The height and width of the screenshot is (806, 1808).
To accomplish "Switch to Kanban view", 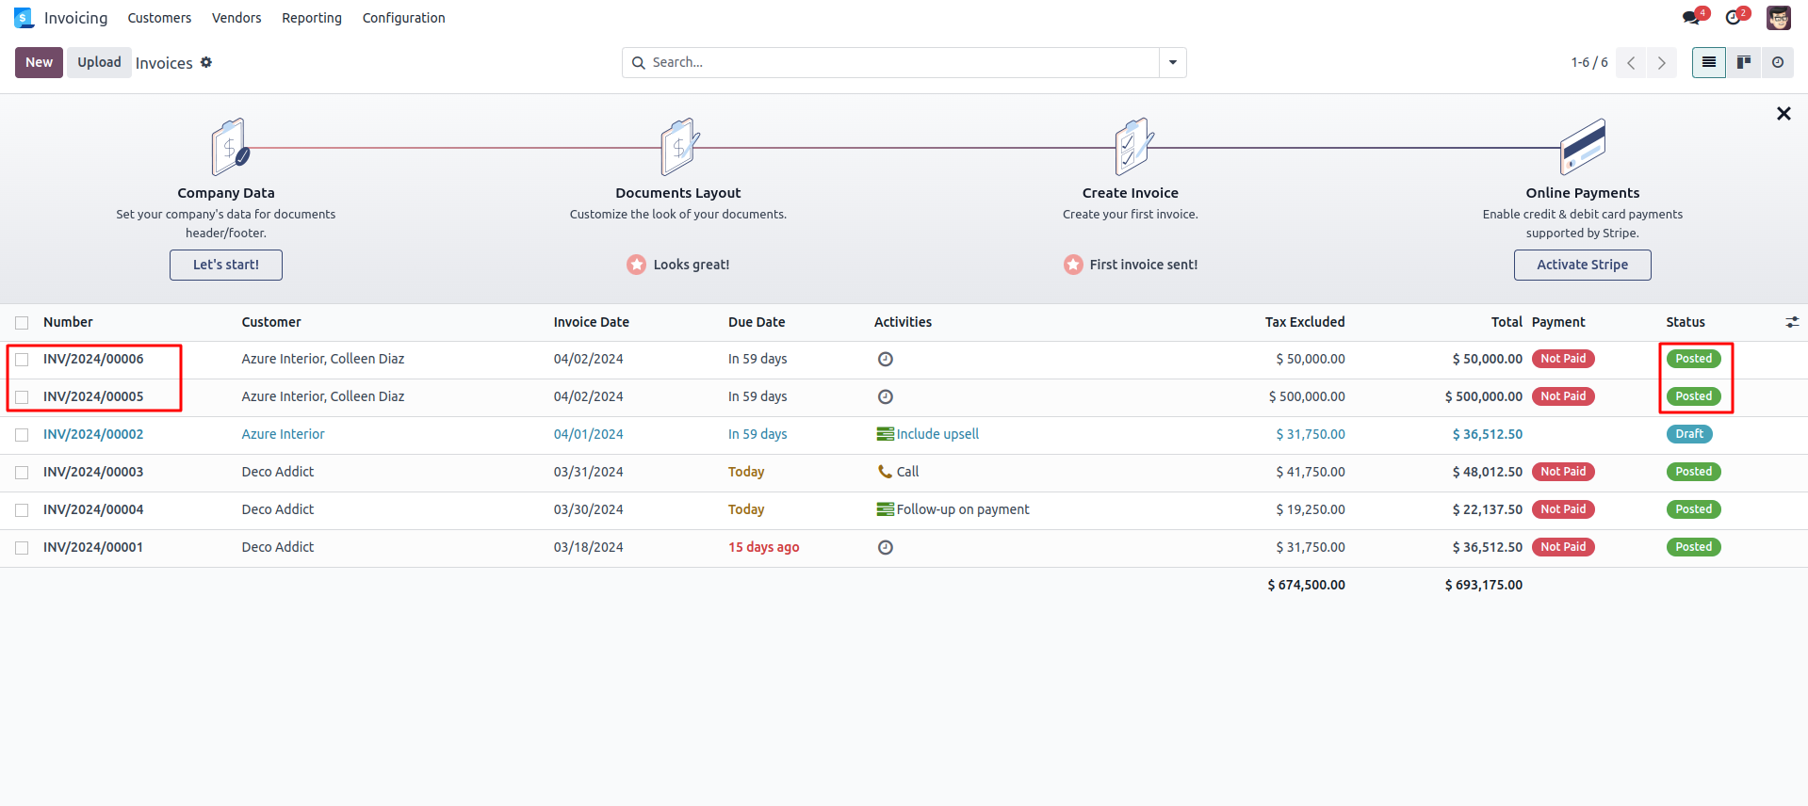I will 1743,62.
